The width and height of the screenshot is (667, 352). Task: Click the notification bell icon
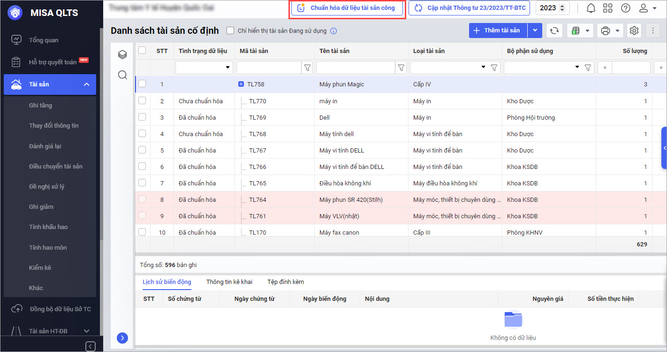591,8
